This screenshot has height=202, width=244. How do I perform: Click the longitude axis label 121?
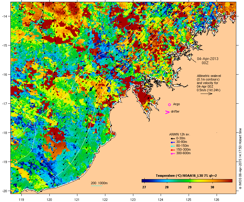(77, 199)
